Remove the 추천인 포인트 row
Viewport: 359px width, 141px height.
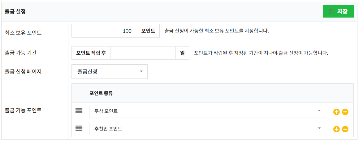click(345, 129)
